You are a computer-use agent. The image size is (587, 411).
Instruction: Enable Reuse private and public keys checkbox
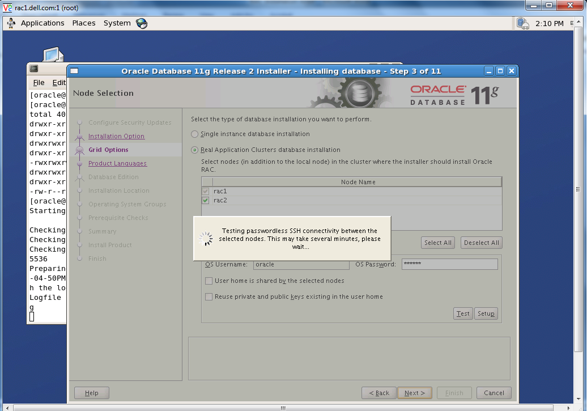(209, 296)
